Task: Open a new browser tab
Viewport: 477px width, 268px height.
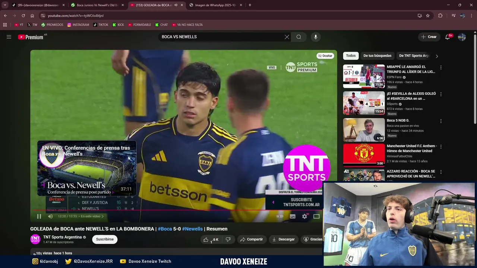Action: (x=250, y=5)
